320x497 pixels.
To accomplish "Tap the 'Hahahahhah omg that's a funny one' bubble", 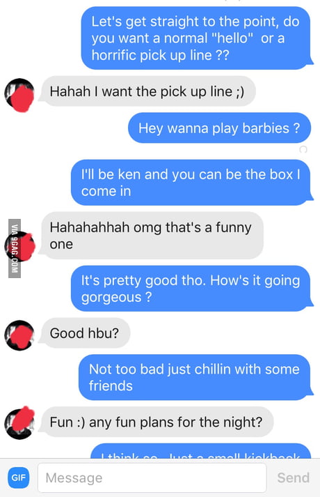I will click(152, 236).
